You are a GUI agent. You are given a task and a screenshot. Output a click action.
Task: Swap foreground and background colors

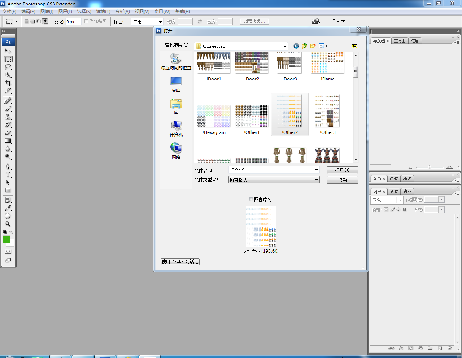pos(11,232)
